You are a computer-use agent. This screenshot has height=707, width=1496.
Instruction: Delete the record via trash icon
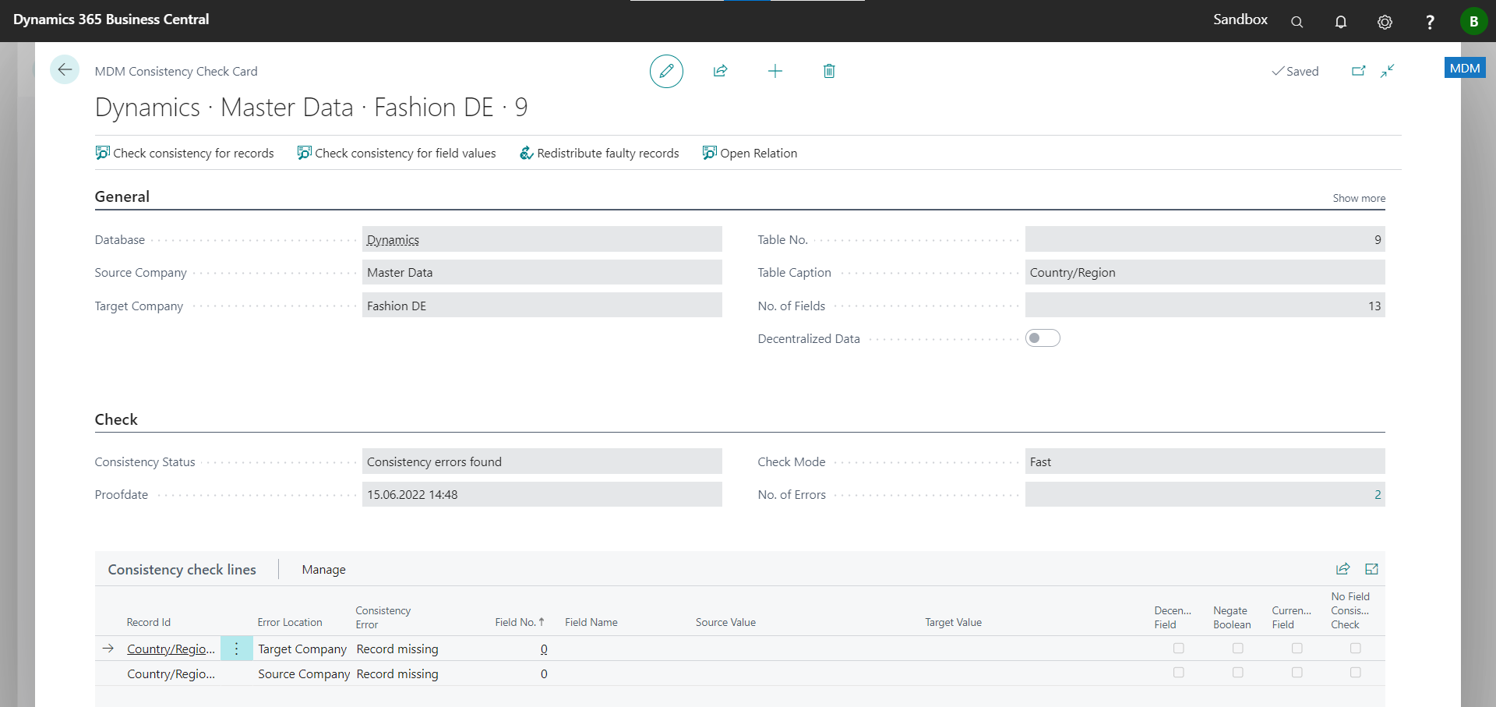(829, 71)
